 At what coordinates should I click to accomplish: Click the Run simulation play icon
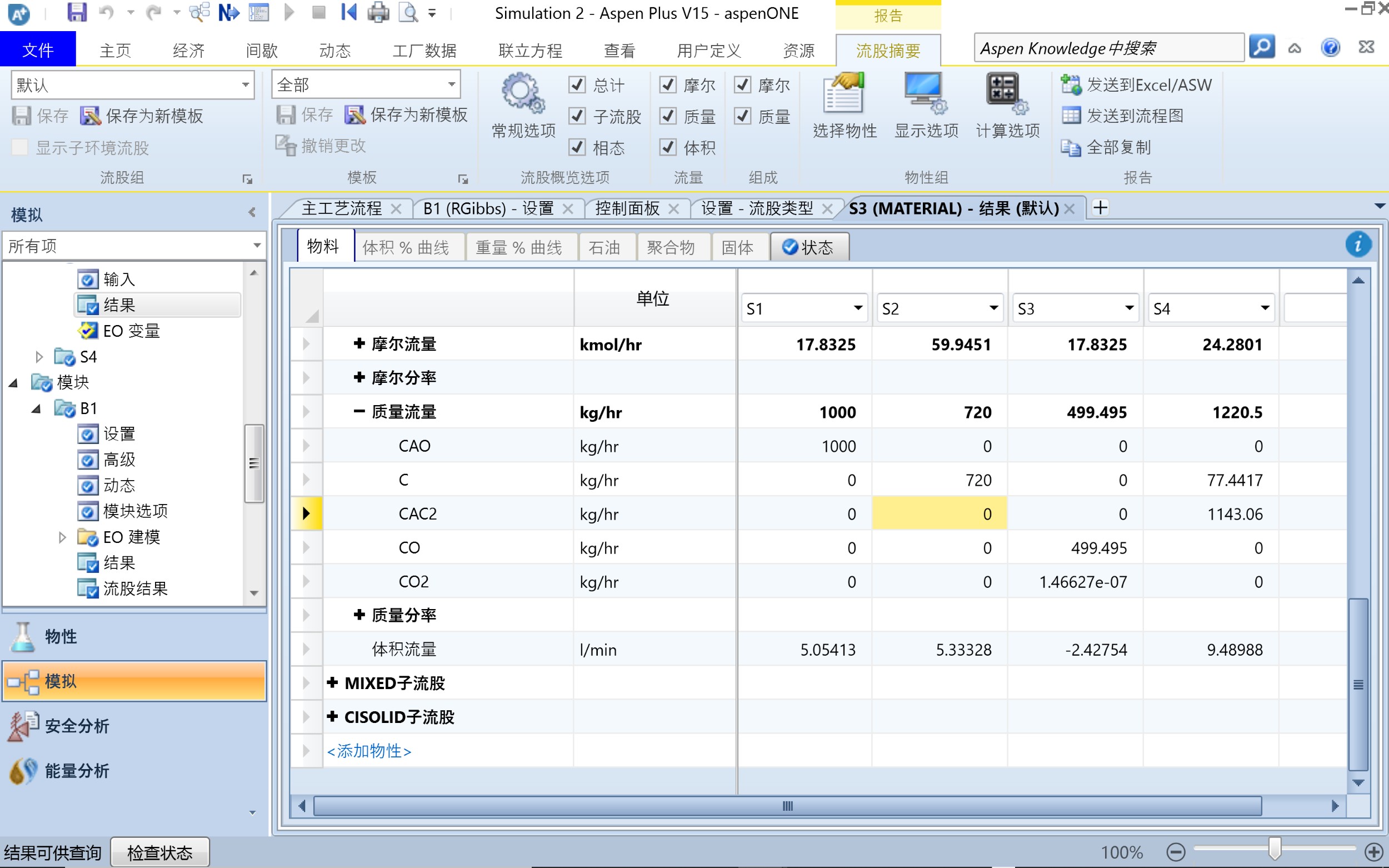pyautogui.click(x=289, y=13)
